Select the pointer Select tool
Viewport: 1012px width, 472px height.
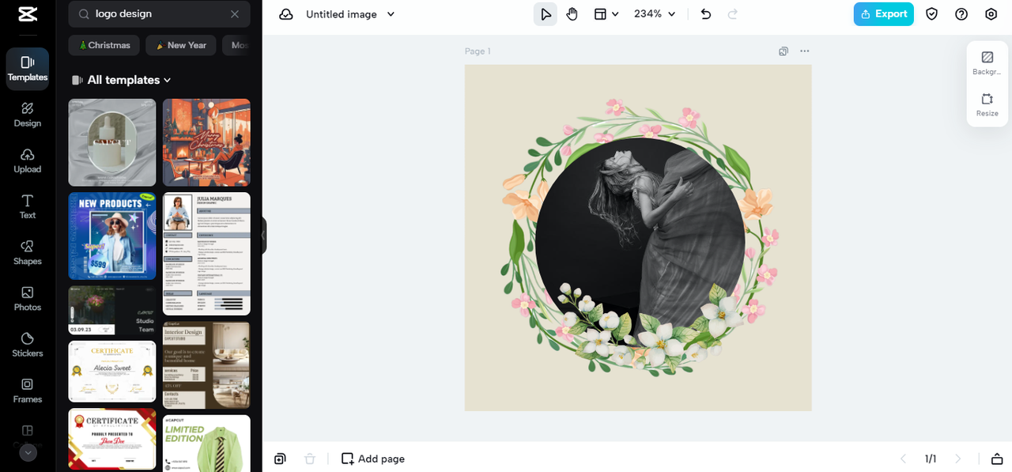[546, 14]
